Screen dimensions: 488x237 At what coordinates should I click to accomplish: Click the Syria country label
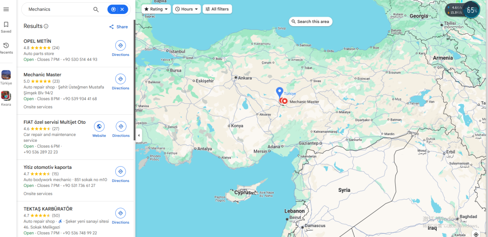tap(344, 190)
